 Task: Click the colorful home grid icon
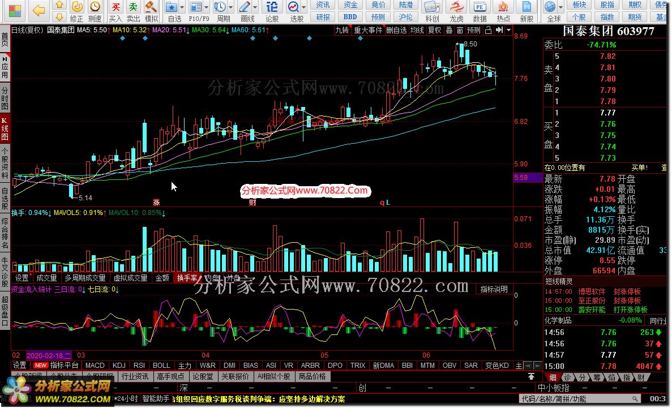[14, 11]
